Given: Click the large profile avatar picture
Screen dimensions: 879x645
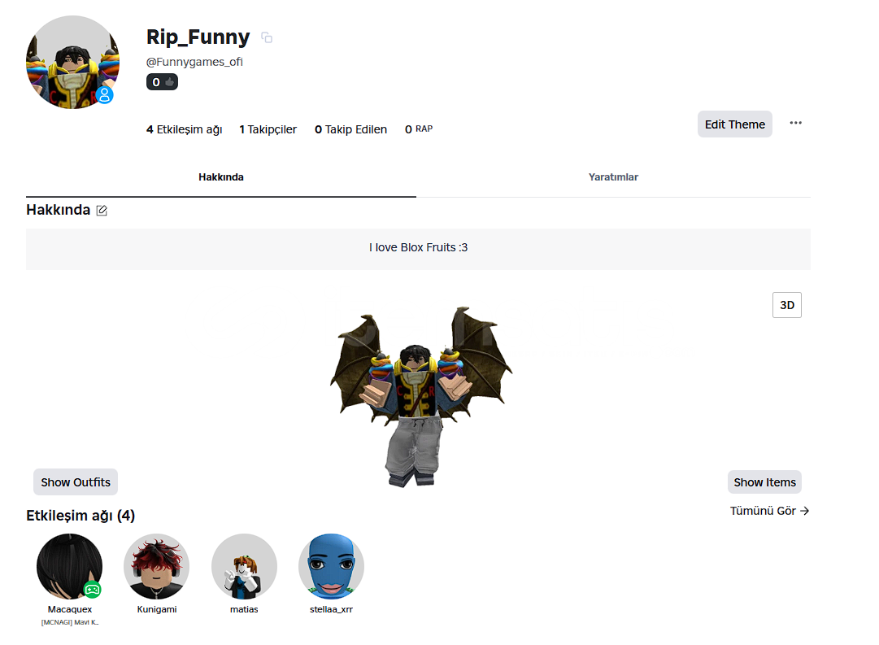Looking at the screenshot, I should [x=73, y=63].
